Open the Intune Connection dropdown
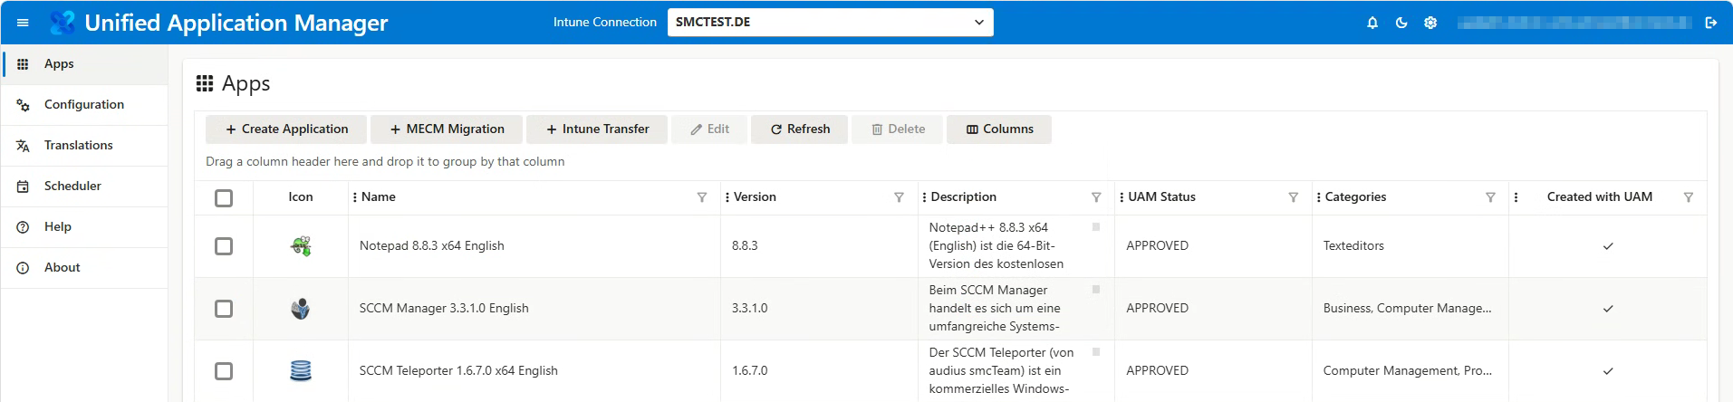This screenshot has width=1733, height=402. point(830,23)
